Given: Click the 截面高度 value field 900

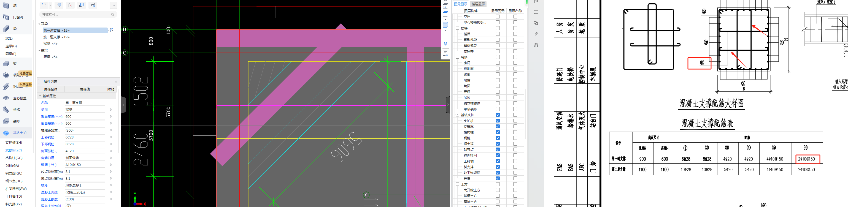Looking at the screenshot, I should [85, 123].
